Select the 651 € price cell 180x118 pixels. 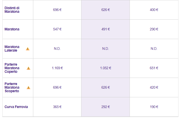point(154,68)
